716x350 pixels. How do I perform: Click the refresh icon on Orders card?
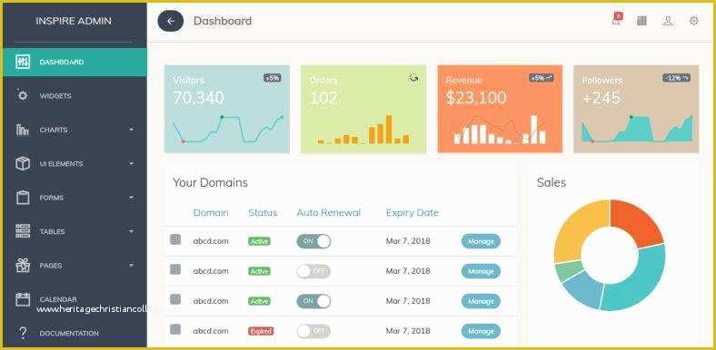pyautogui.click(x=413, y=78)
